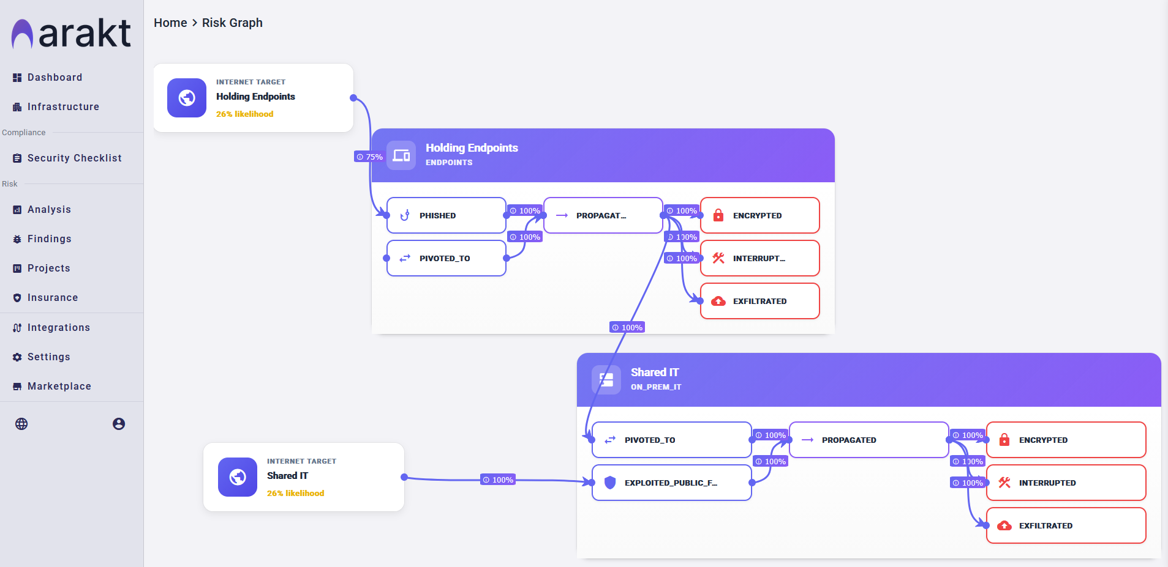Viewport: 1168px width, 567px height.
Task: Click the Home breadcrumb link
Action: [170, 23]
